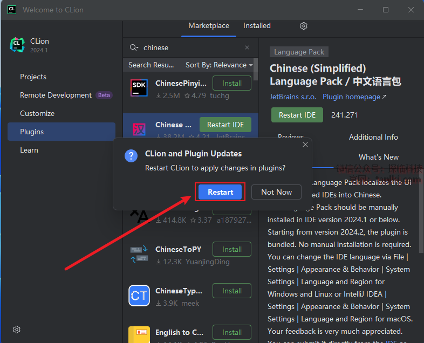Open settings gear at bottom-left corner
This screenshot has height=343, width=424.
17,330
